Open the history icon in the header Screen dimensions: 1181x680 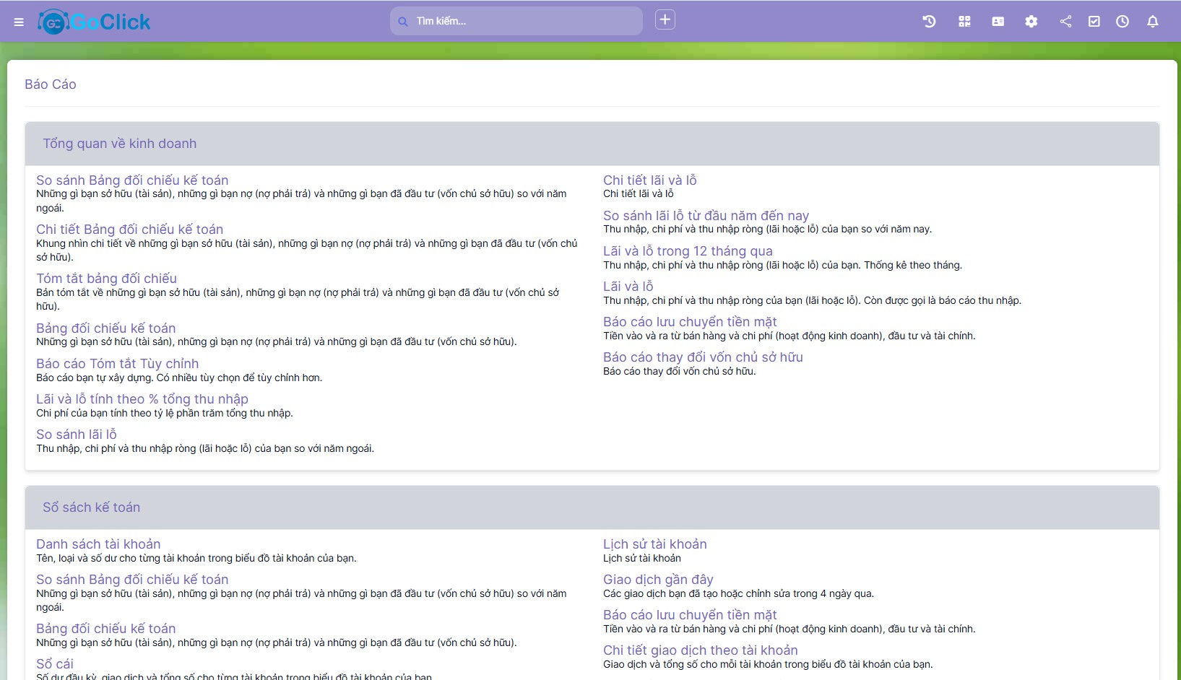(x=929, y=22)
